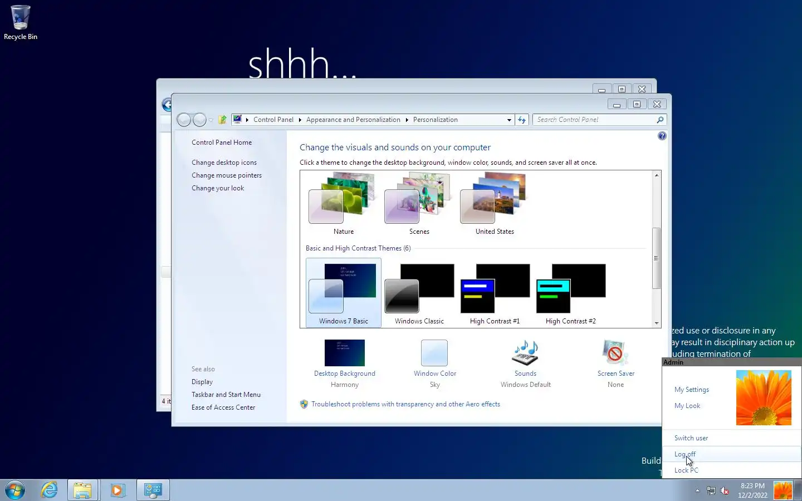
Task: Click Back arrow of the rear window
Action: (x=167, y=105)
